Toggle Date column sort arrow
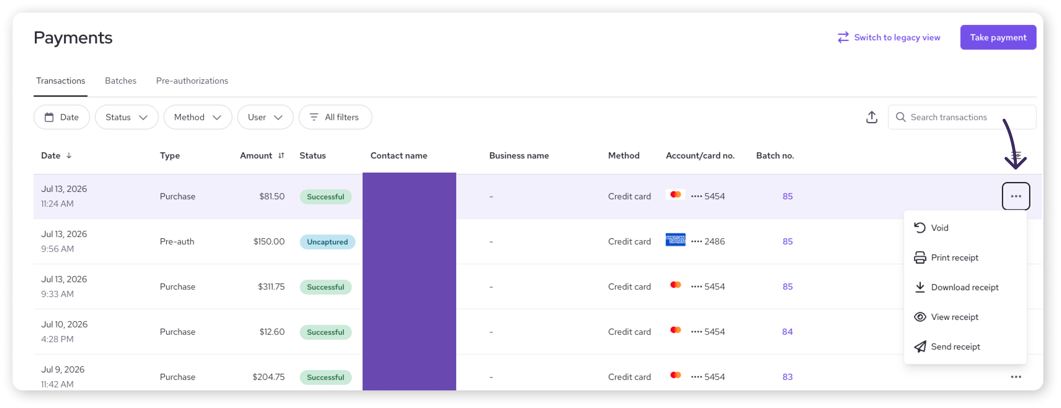Viewport: 1061px width, 408px height. coord(69,155)
